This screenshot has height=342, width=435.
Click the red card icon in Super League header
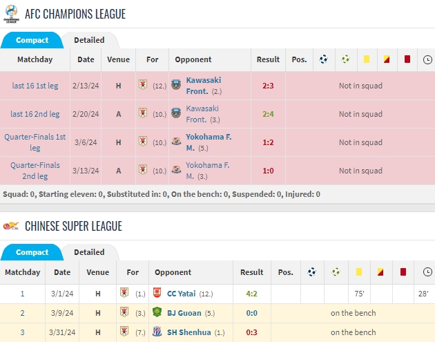401,273
